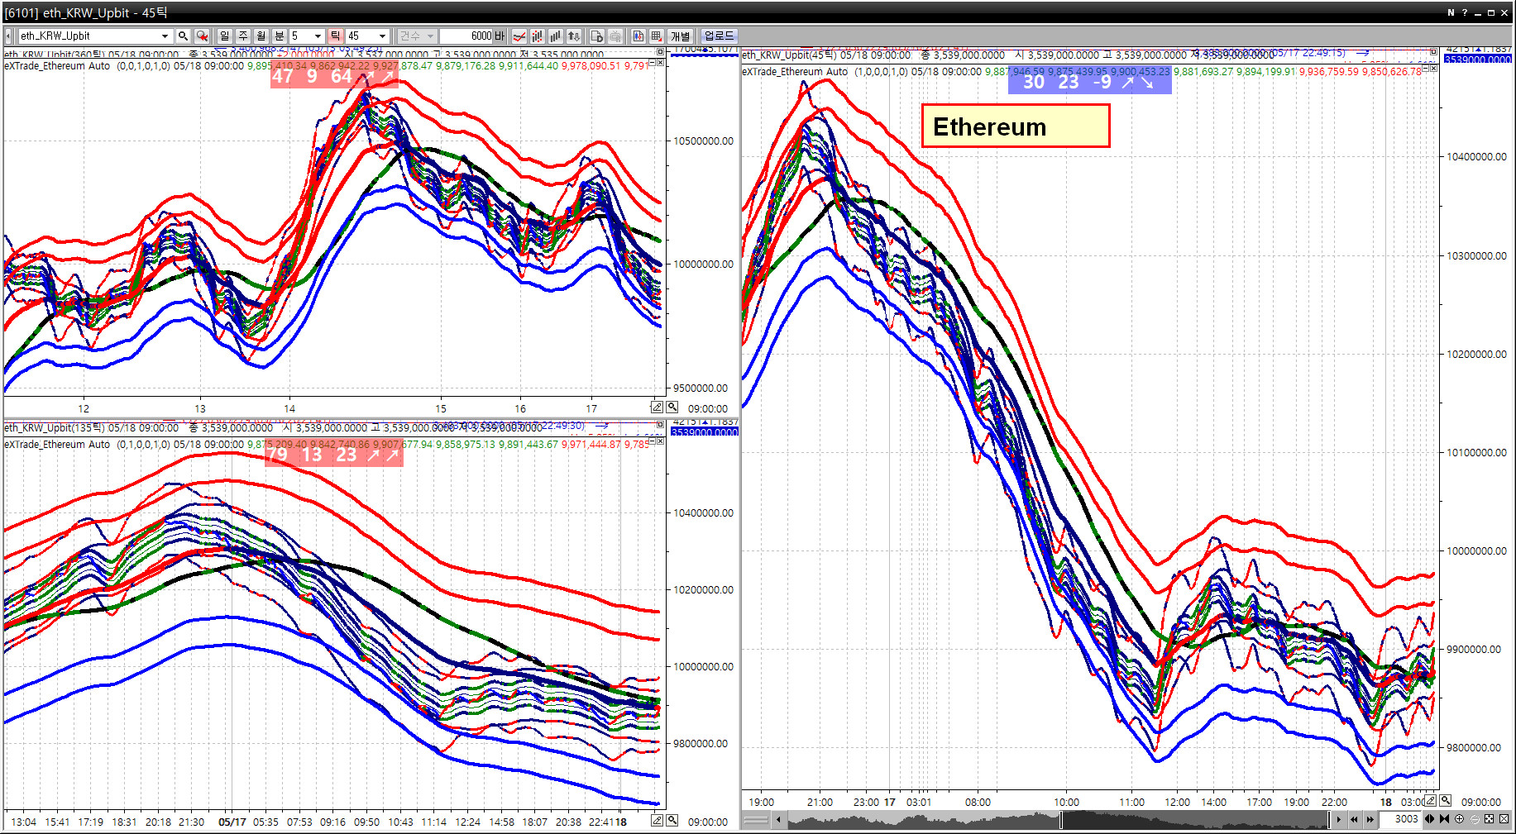
Task: Select the tick (틱) chart period
Action: point(336,36)
